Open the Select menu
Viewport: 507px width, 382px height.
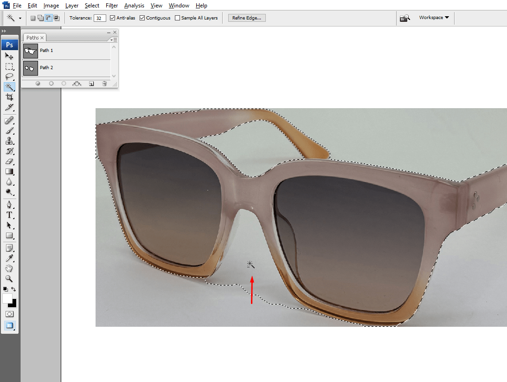point(91,6)
